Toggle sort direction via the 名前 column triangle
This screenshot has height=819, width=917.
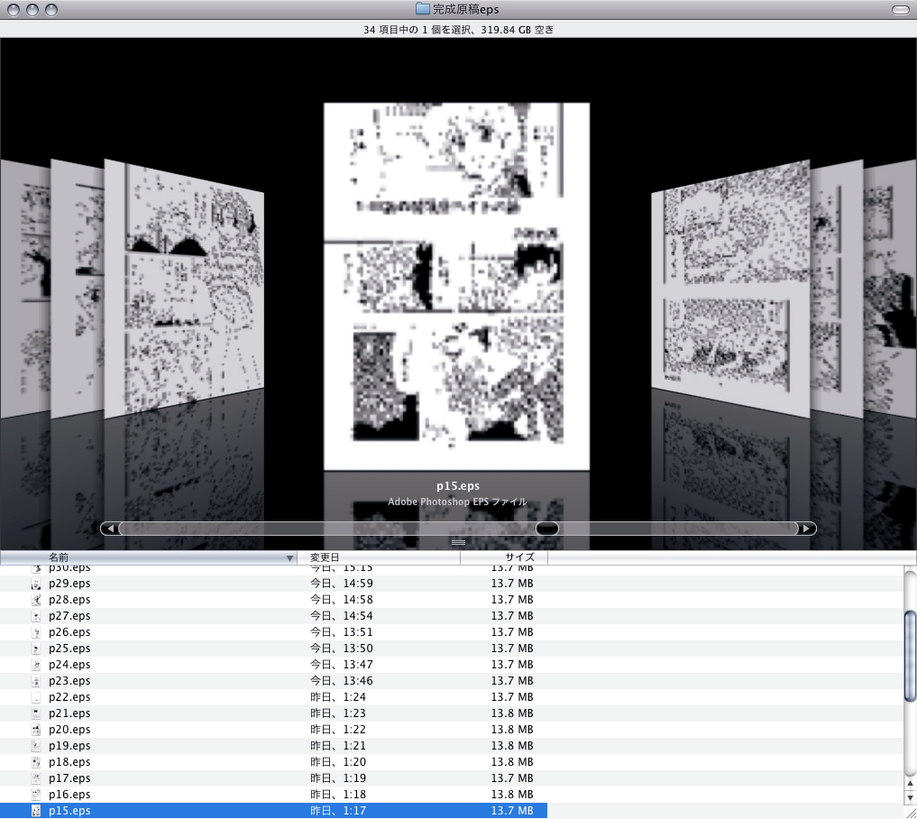tap(289, 558)
